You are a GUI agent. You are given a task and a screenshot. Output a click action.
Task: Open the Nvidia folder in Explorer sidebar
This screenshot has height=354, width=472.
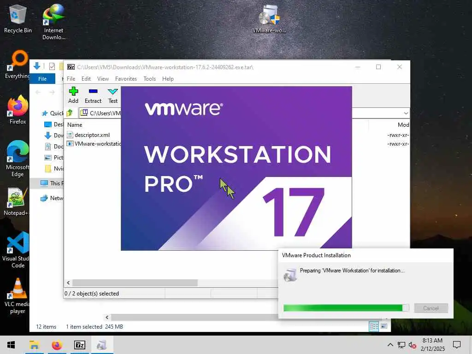coord(53,169)
